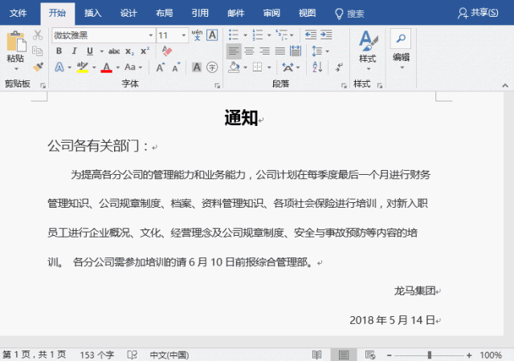The image size is (514, 361).
Task: Toggle Bold formatting
Action: pyautogui.click(x=59, y=51)
